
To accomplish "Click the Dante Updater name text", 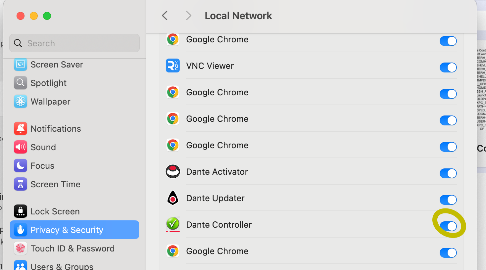I will click(215, 198).
